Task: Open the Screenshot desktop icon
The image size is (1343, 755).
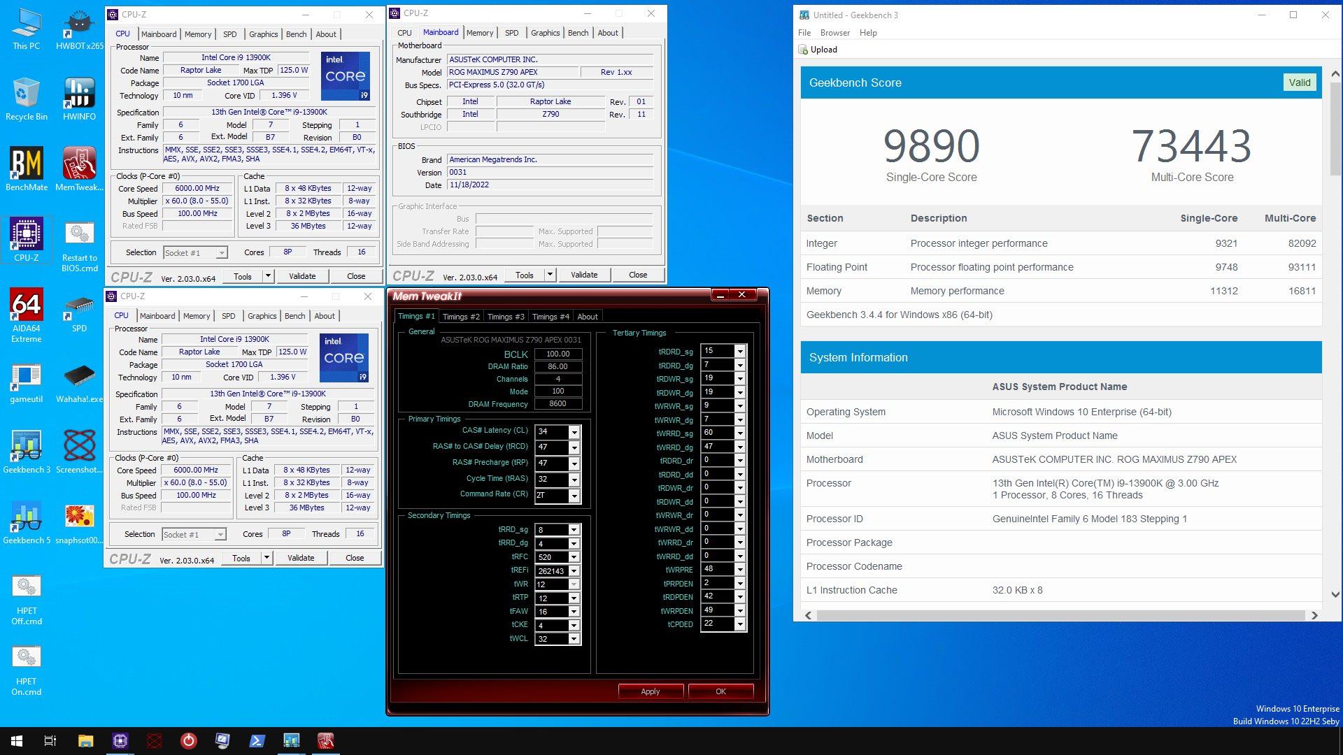Action: 79,452
